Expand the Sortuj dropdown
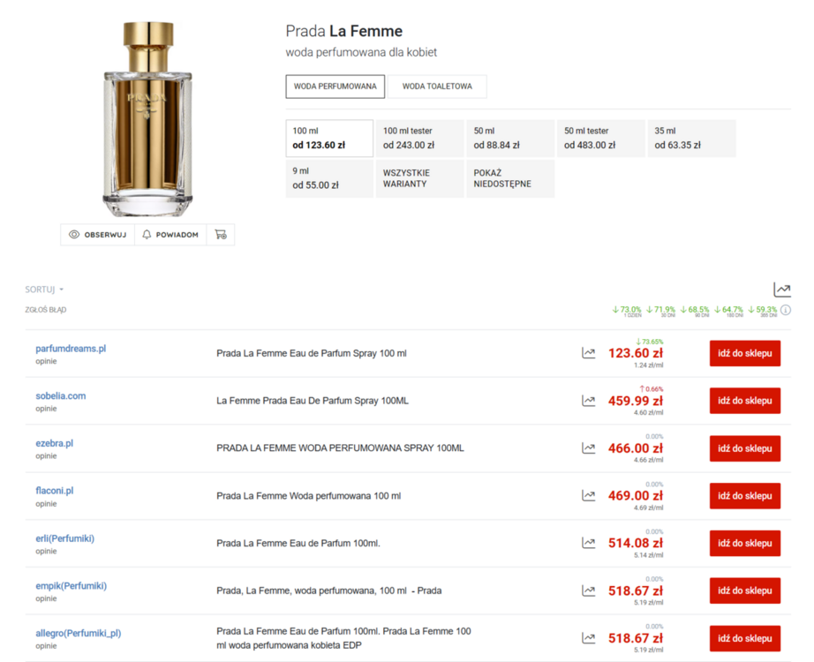The height and width of the screenshot is (662, 814). (44, 290)
